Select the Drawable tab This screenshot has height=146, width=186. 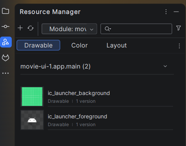click(38, 45)
